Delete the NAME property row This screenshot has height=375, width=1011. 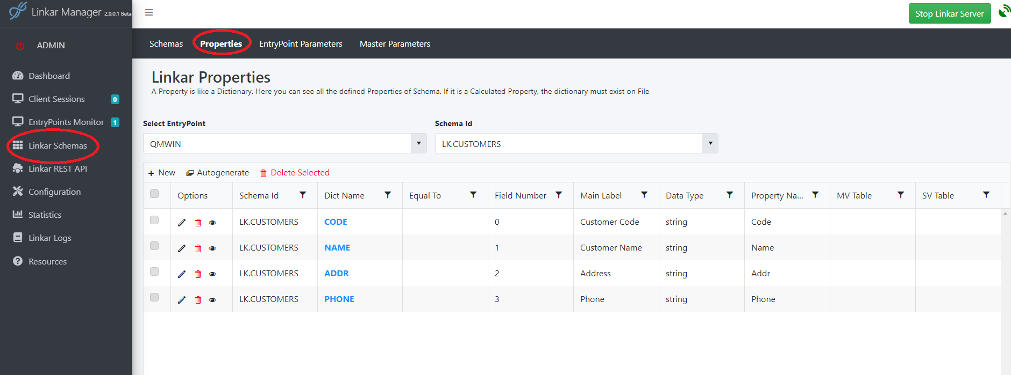[198, 248]
